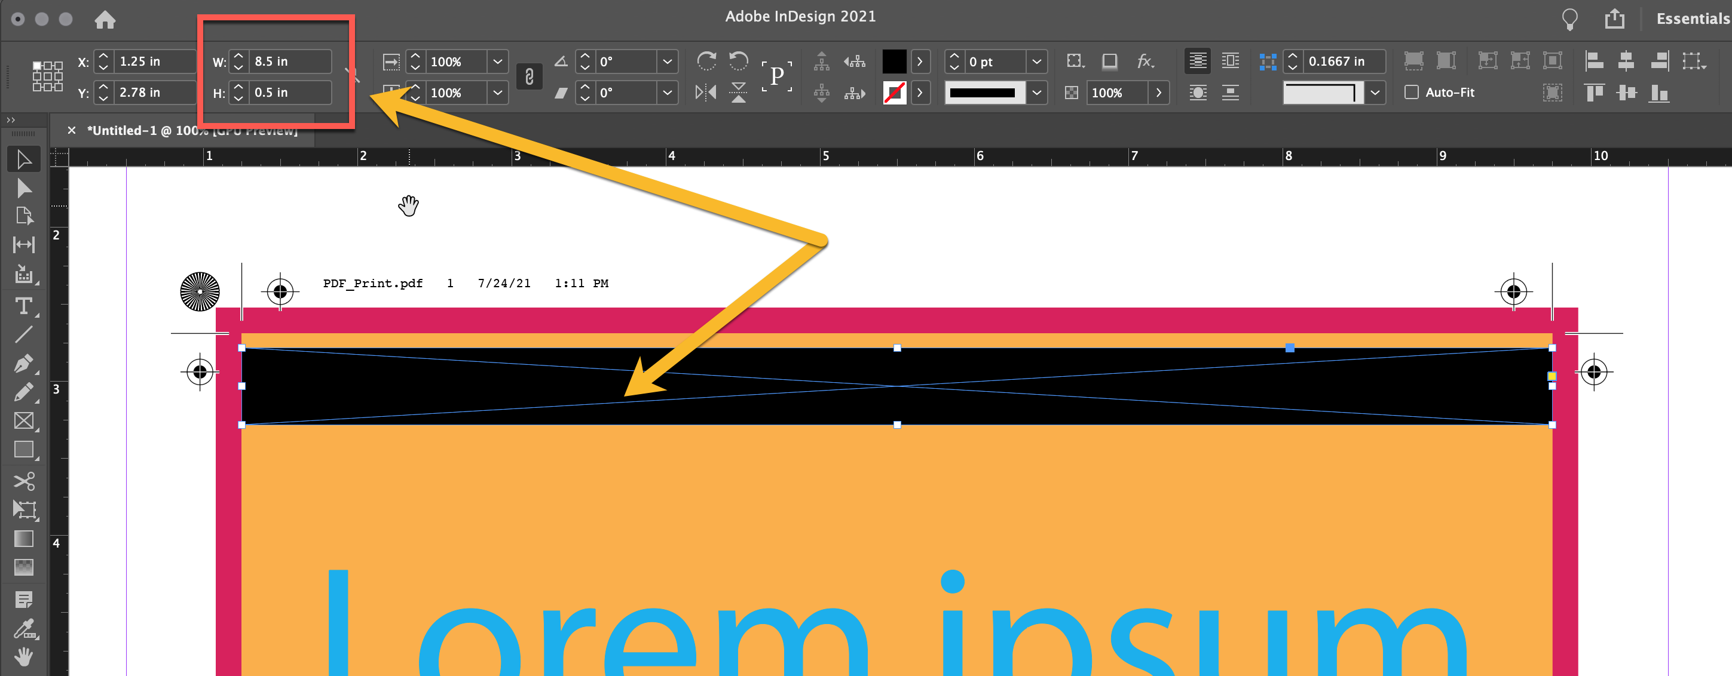Select the Rectangle Frame tool
This screenshot has height=676, width=1732.
tap(24, 420)
